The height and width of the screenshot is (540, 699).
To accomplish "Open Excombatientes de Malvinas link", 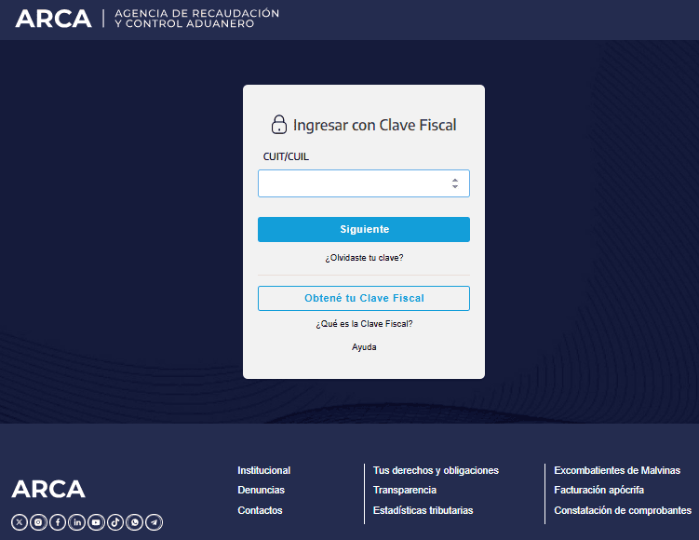I will pos(617,470).
